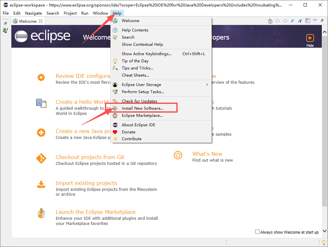Open the File menu
Screen dimensions: 328x247
pyautogui.click(x=6, y=13)
